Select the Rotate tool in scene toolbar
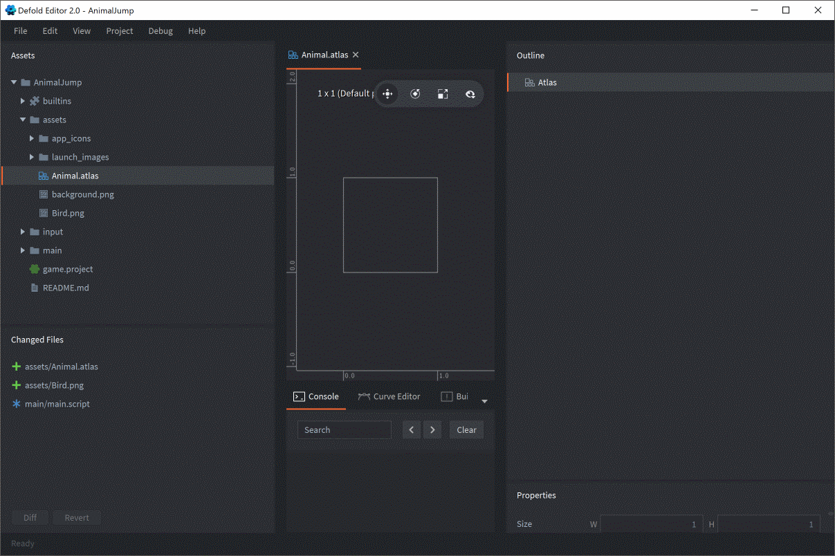 pyautogui.click(x=415, y=94)
